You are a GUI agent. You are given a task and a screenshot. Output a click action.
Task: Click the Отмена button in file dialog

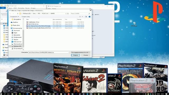coord(86,55)
